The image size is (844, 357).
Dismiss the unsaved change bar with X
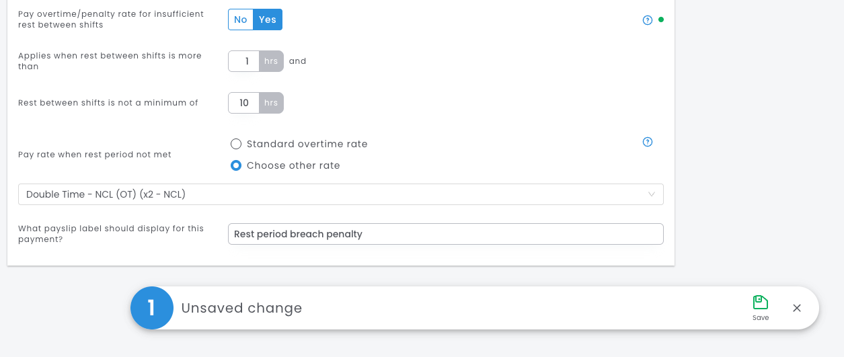tap(797, 308)
